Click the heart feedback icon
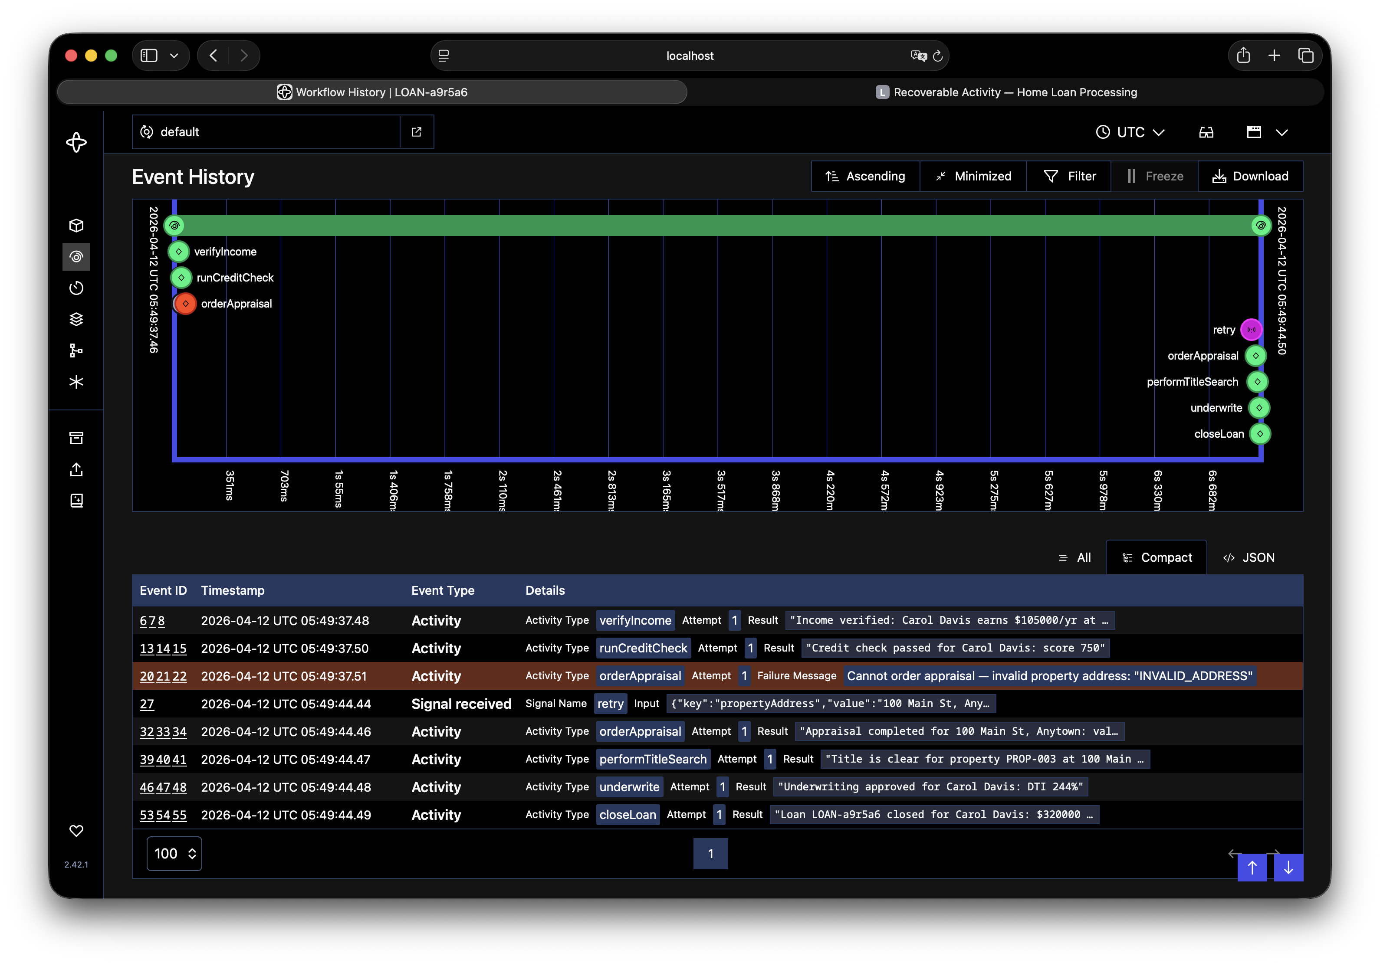Image resolution: width=1380 pixels, height=963 pixels. 76,831
